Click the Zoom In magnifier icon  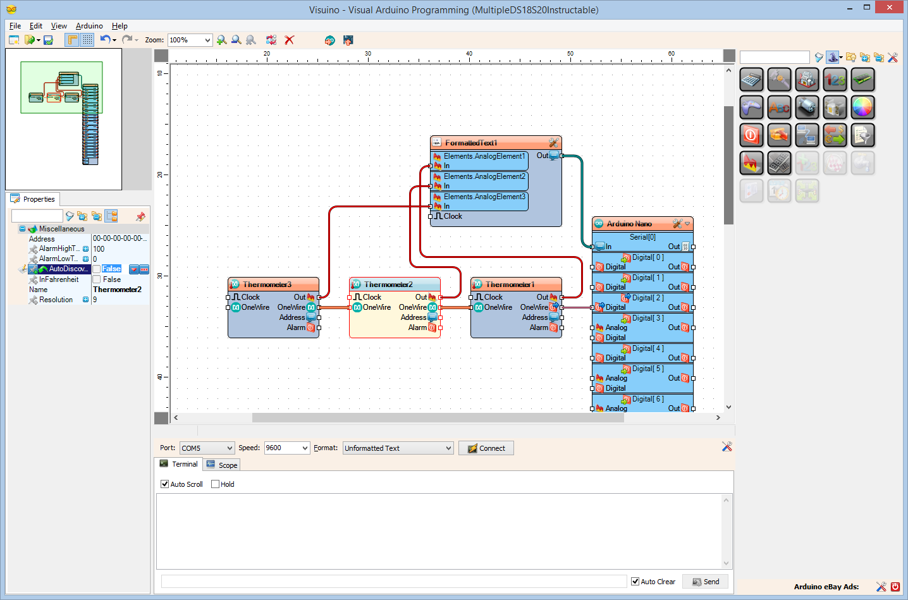(221, 40)
